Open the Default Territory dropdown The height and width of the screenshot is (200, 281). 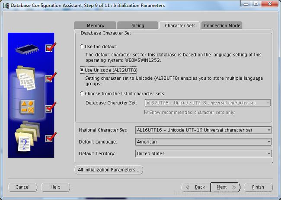tap(204, 154)
